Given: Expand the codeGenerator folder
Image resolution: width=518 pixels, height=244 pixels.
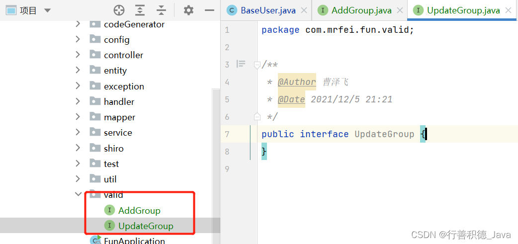Looking at the screenshot, I should [78, 24].
